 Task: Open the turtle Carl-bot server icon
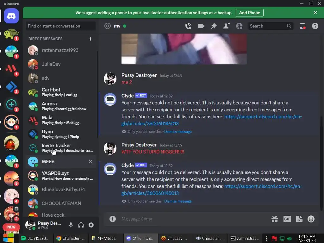11,34
